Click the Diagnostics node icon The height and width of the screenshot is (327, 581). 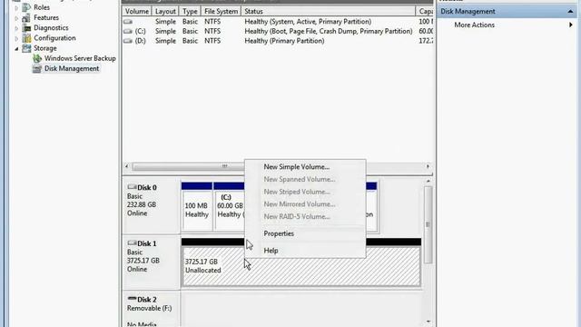click(26, 28)
